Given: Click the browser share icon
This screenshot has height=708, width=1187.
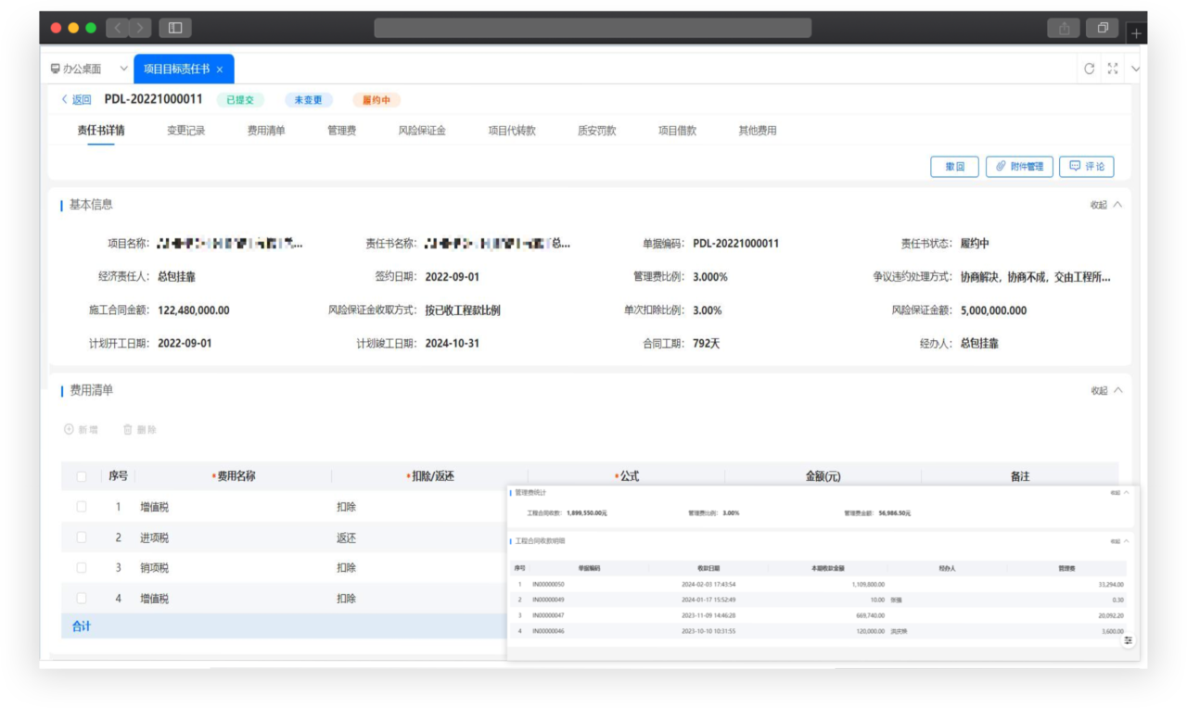Looking at the screenshot, I should [1064, 28].
